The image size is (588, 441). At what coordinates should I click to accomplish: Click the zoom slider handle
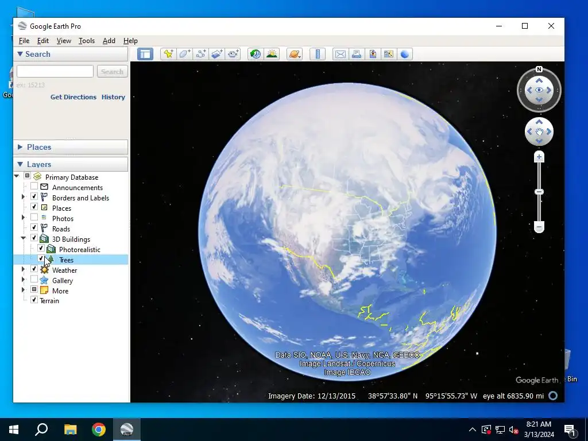pos(539,192)
